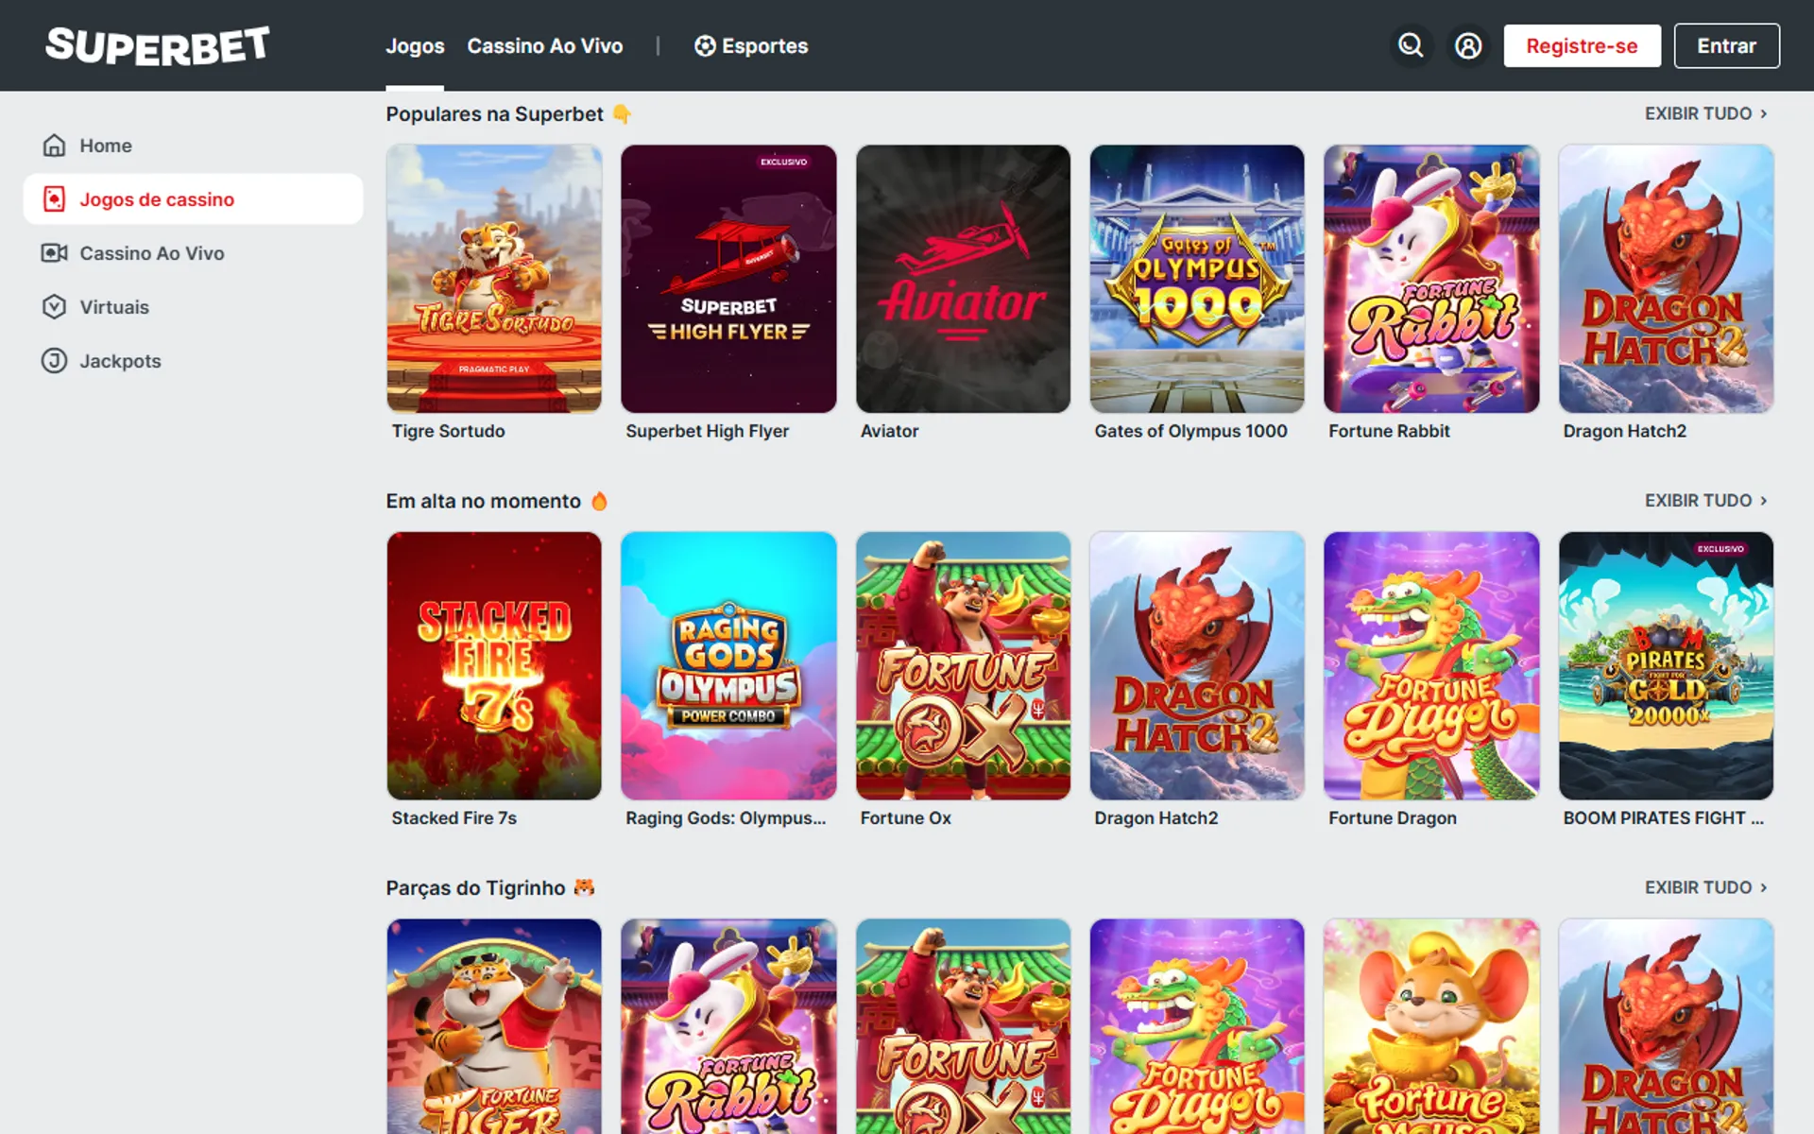Open the user account icon

pyautogui.click(x=1468, y=45)
